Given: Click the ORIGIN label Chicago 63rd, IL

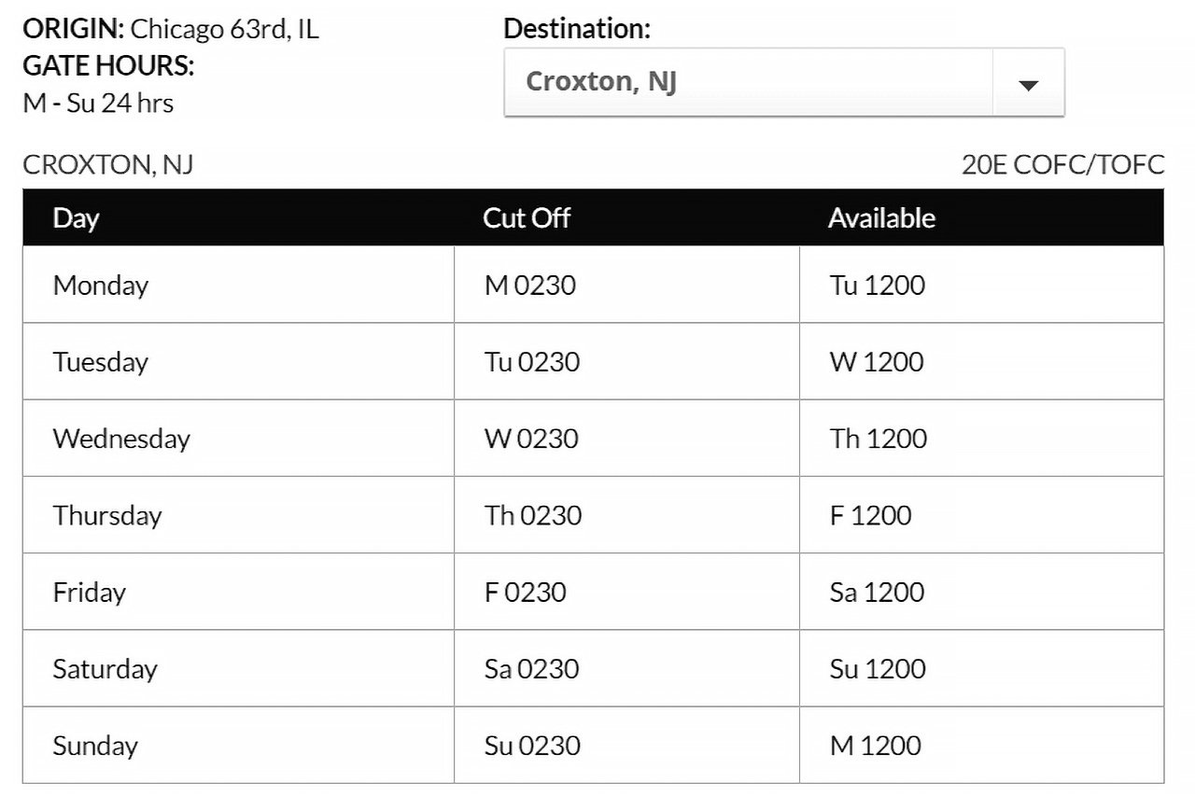Looking at the screenshot, I should pos(168,29).
